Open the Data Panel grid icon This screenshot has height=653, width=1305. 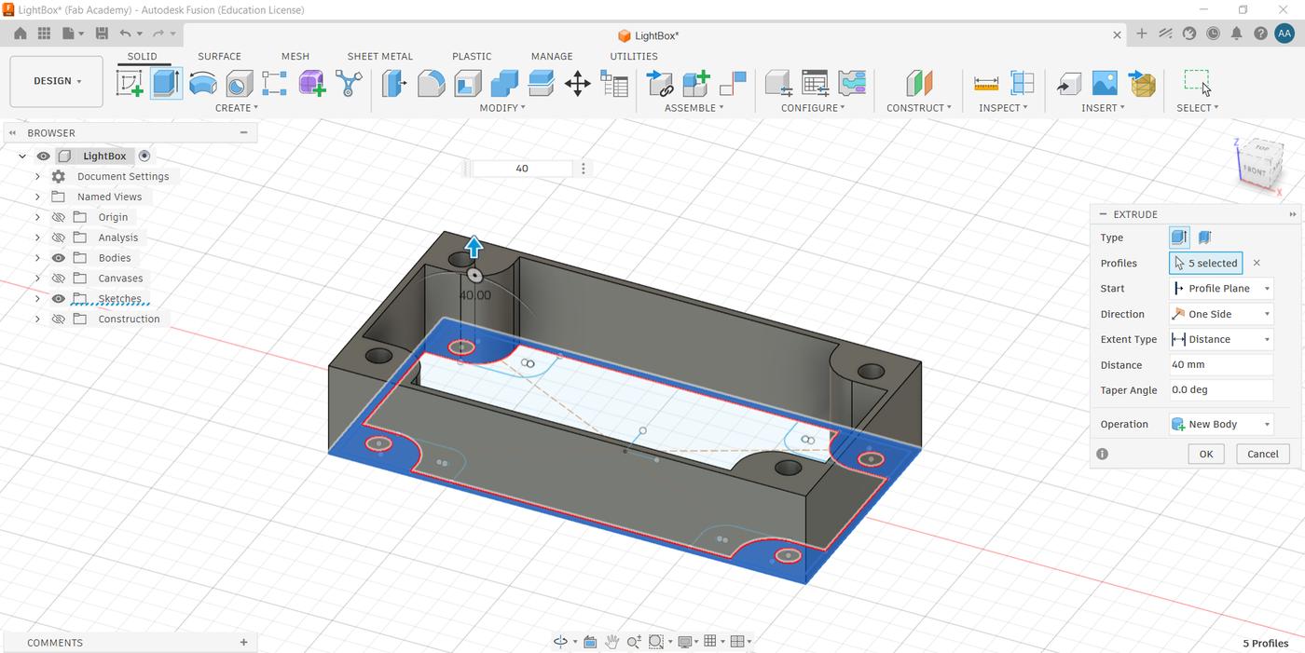point(44,34)
